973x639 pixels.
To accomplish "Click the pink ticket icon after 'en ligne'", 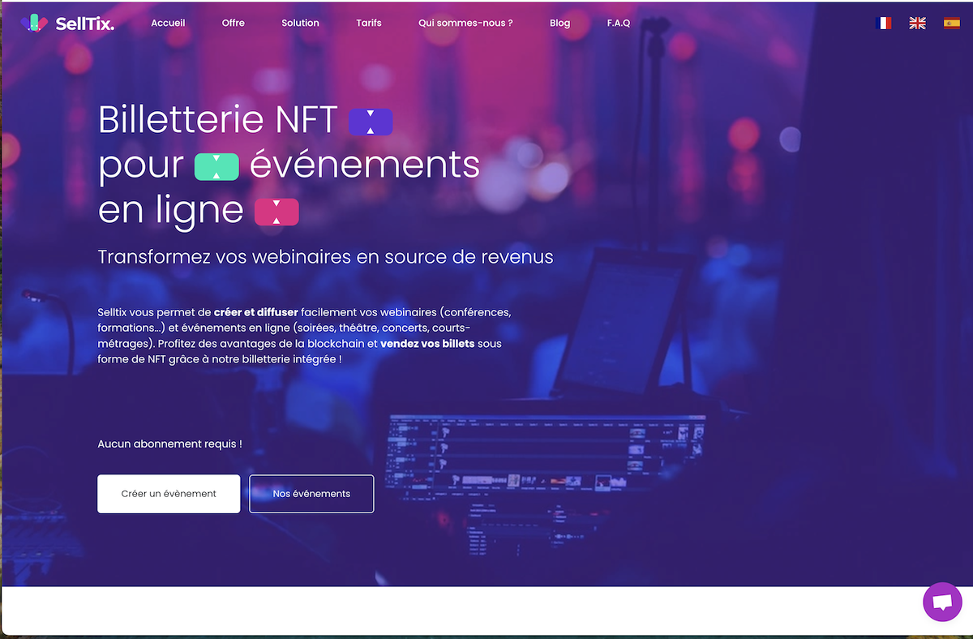I will [x=276, y=211].
